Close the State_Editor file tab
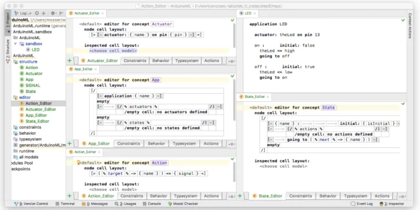 tap(268, 97)
